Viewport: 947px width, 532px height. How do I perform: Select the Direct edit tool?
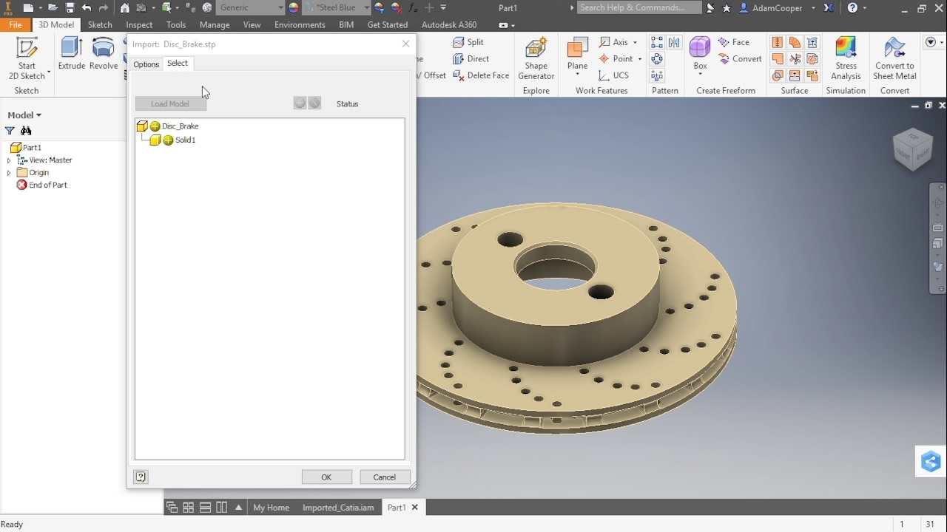click(x=471, y=58)
